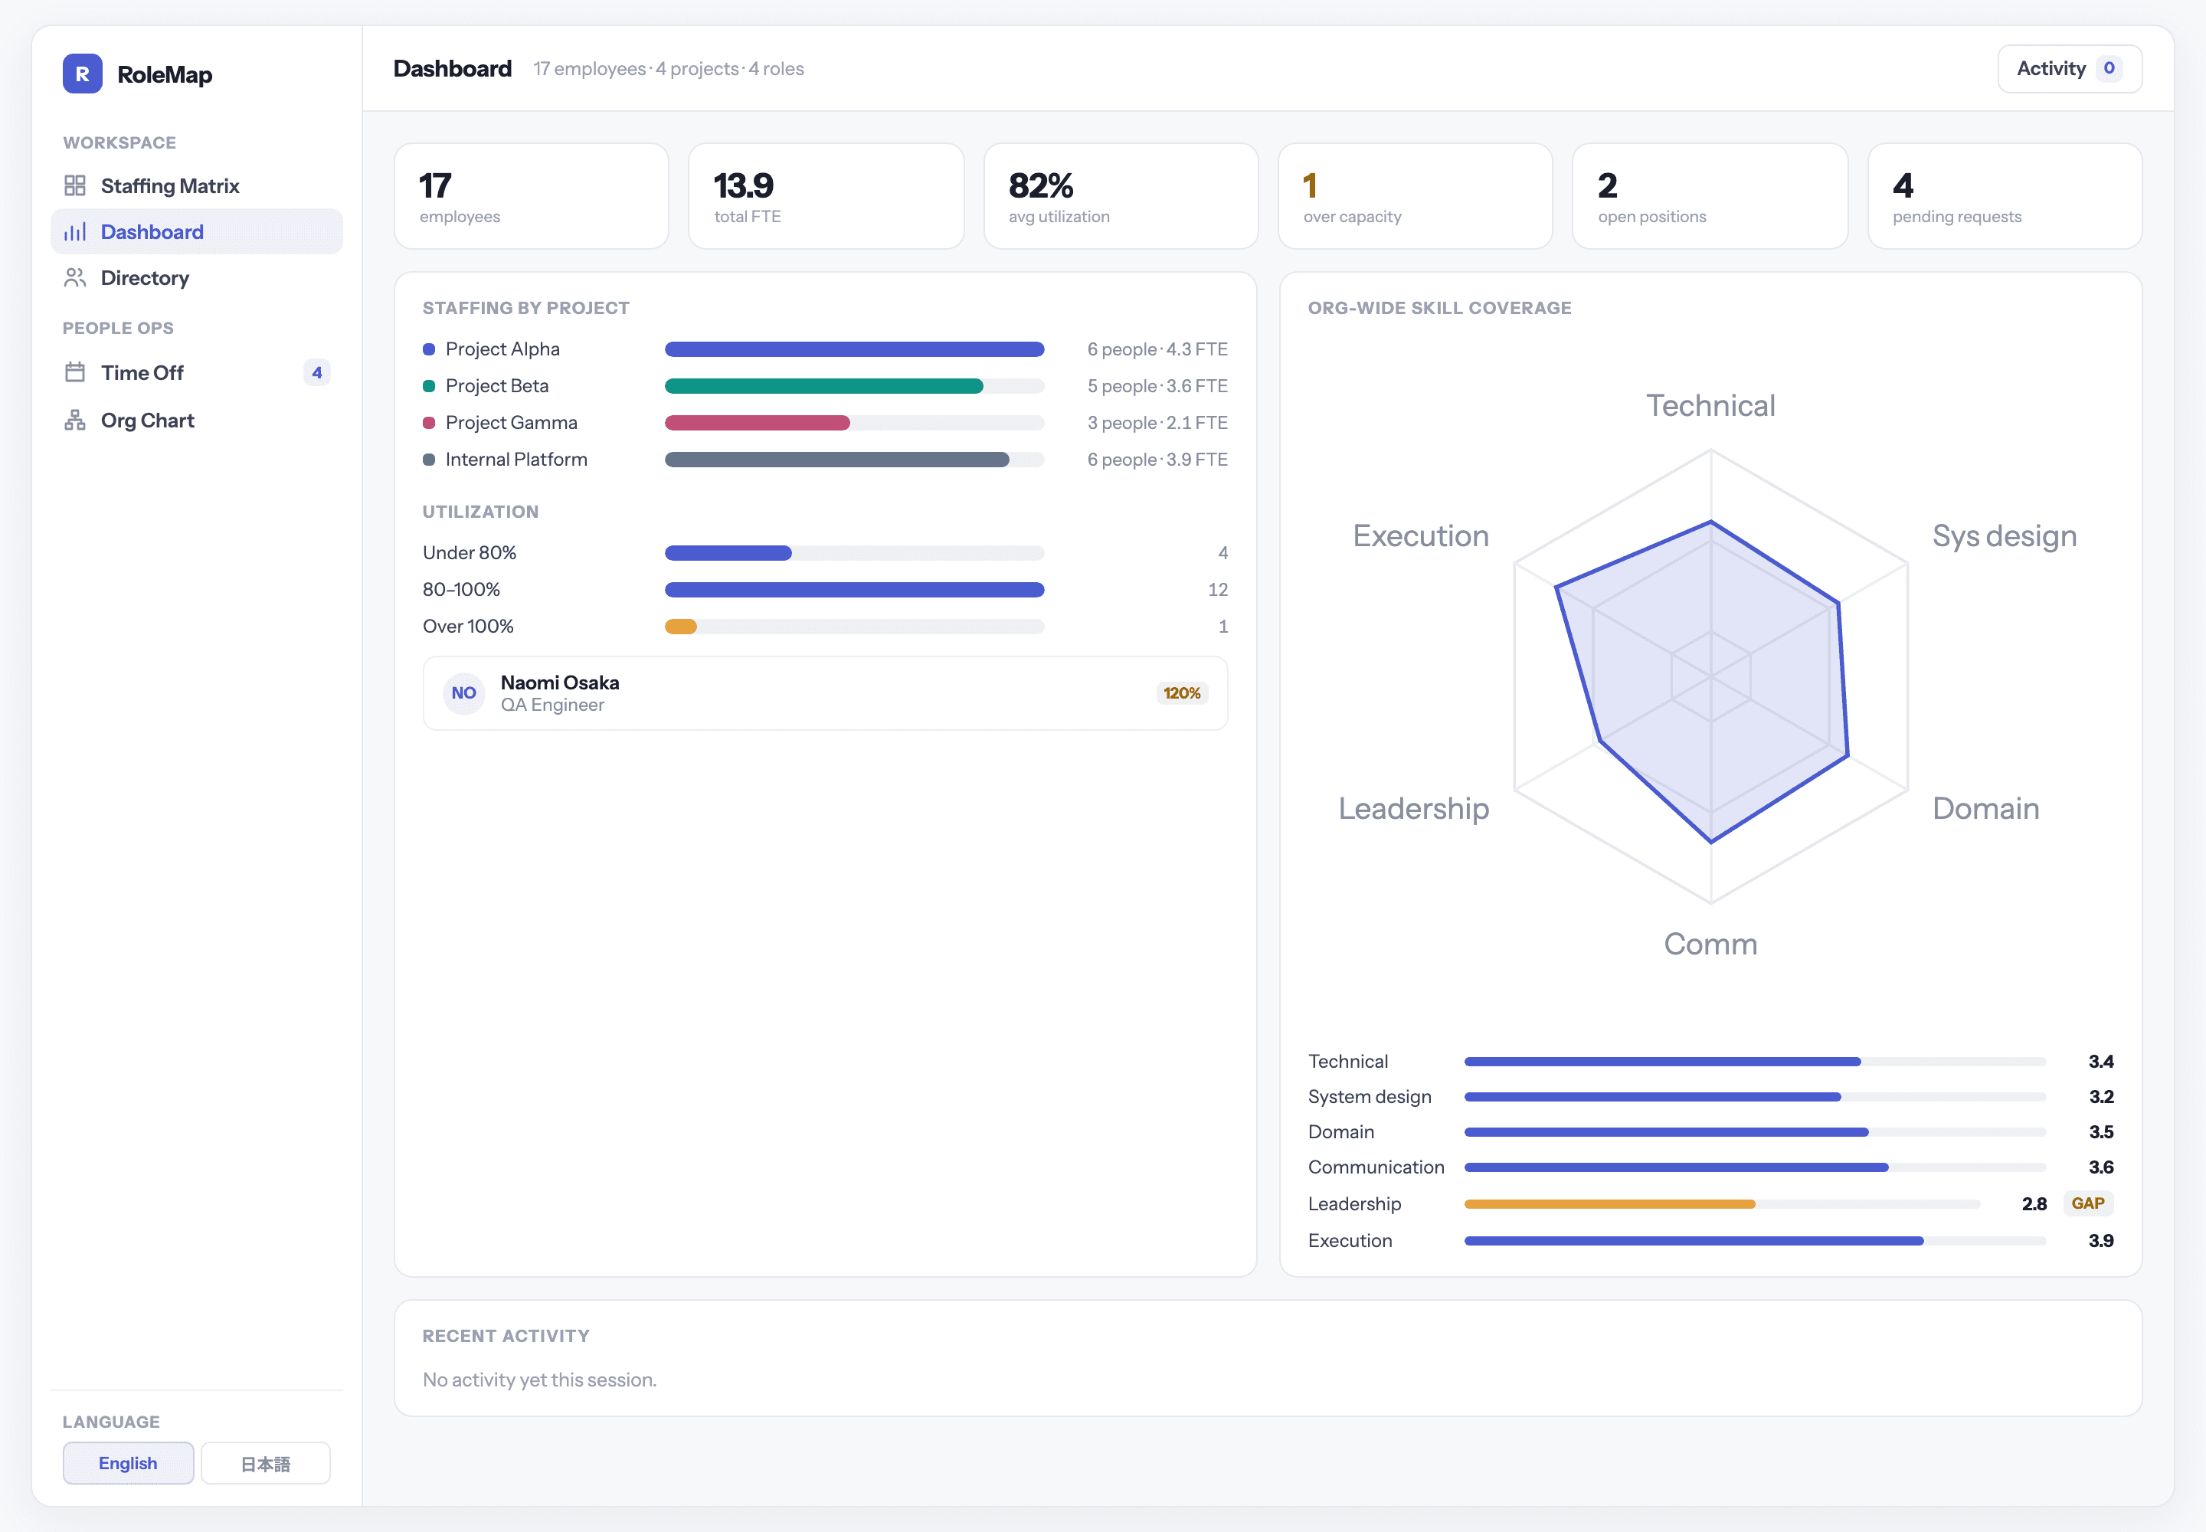The image size is (2206, 1532).
Task: Click '5 people · 3.6 FTE' text
Action: (x=1157, y=386)
